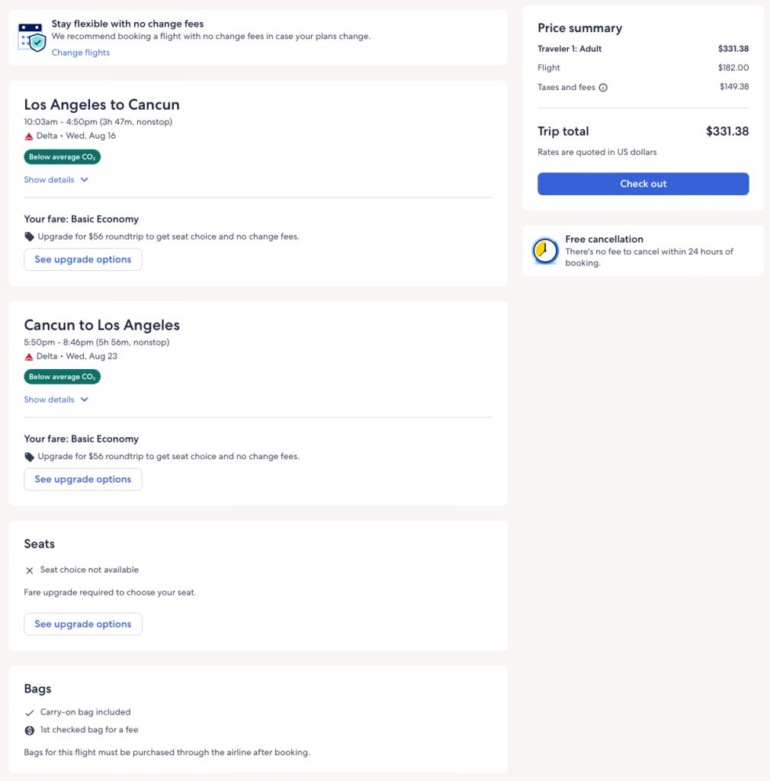Screen dimensions: 770x781
Task: Click the checkmark beside Carry-on bag included
Action: (29, 712)
